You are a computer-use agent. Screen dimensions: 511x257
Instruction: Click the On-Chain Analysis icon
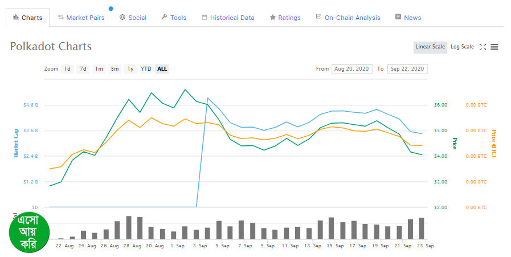click(318, 17)
